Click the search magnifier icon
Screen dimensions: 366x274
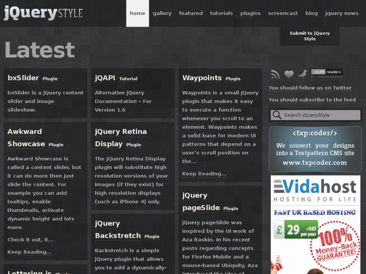click(x=277, y=115)
